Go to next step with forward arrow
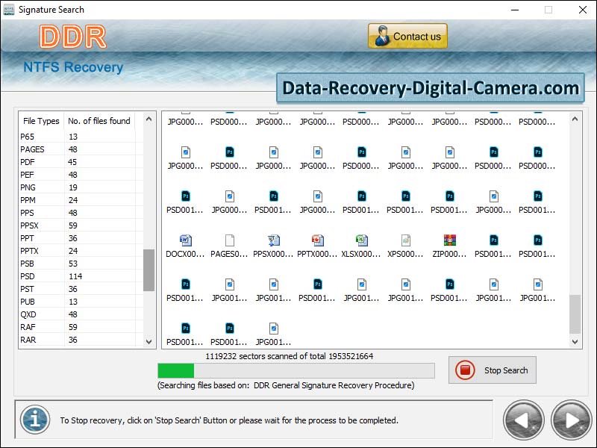The height and width of the screenshot is (448, 597). click(x=571, y=420)
